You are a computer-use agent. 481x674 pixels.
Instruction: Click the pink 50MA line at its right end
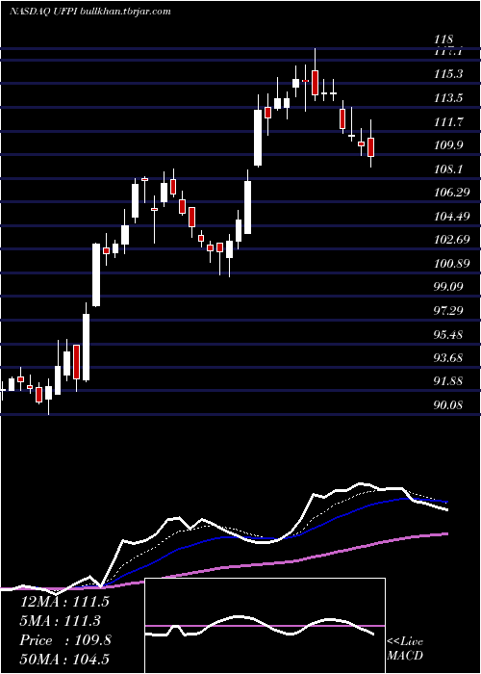445,533
